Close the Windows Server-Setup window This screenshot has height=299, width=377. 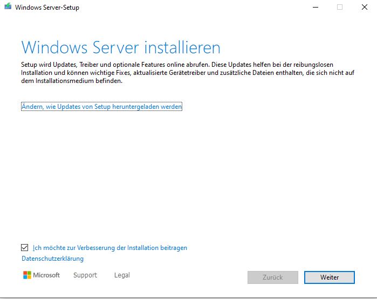click(365, 8)
